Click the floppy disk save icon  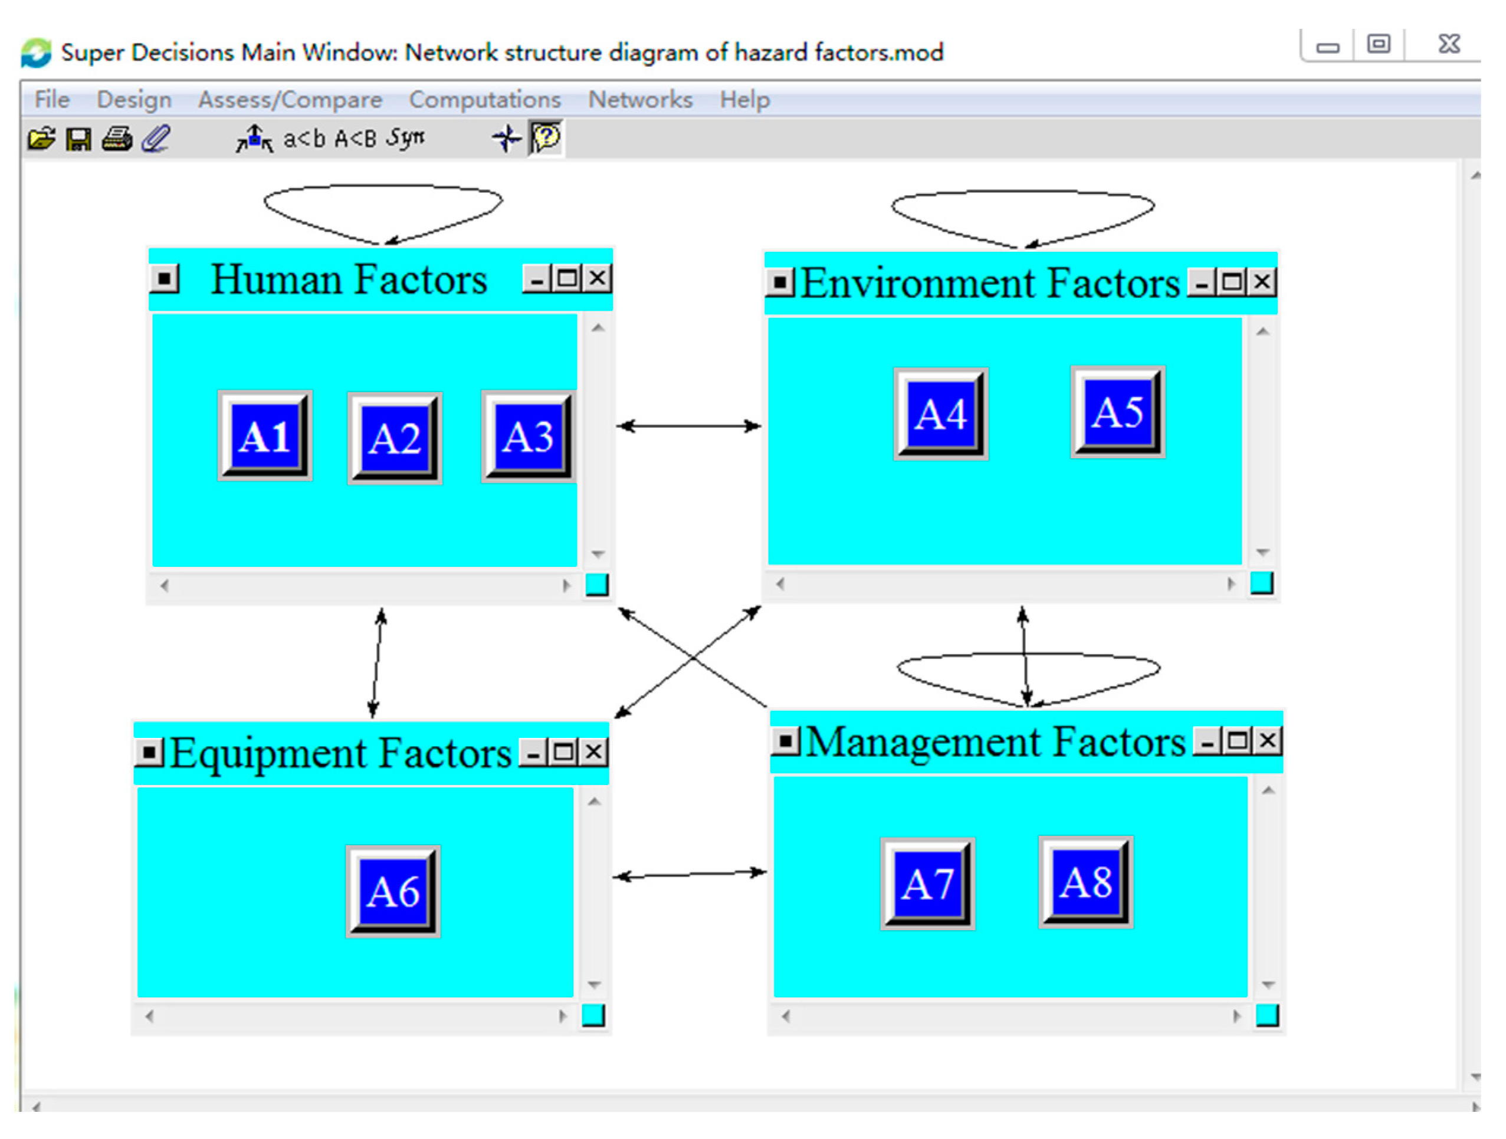click(78, 140)
